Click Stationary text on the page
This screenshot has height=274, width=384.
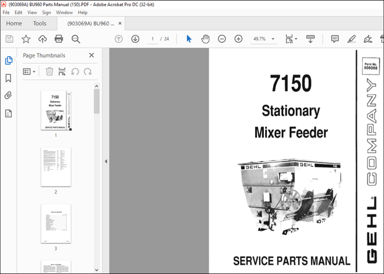[x=291, y=111]
